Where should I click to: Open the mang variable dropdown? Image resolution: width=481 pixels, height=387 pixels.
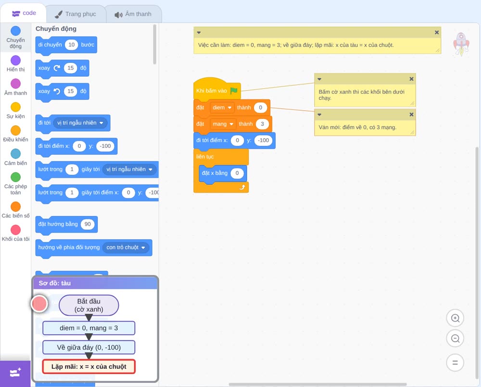point(223,124)
